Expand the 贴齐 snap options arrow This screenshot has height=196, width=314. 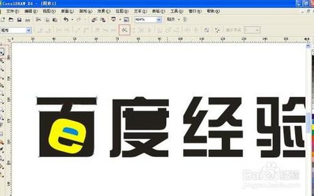(x=179, y=20)
